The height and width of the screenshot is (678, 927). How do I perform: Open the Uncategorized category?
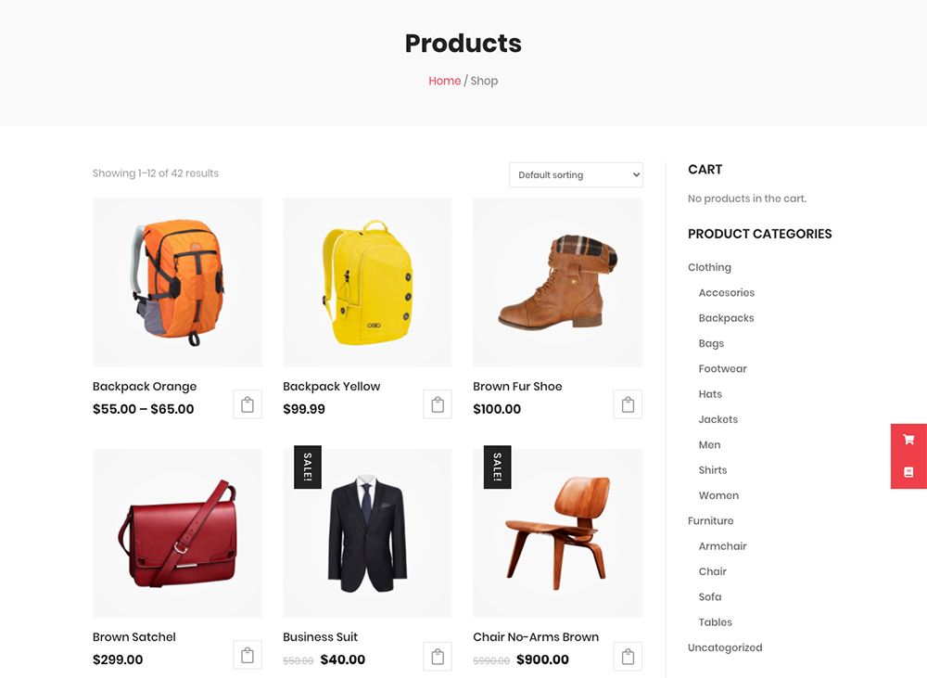pyautogui.click(x=725, y=647)
